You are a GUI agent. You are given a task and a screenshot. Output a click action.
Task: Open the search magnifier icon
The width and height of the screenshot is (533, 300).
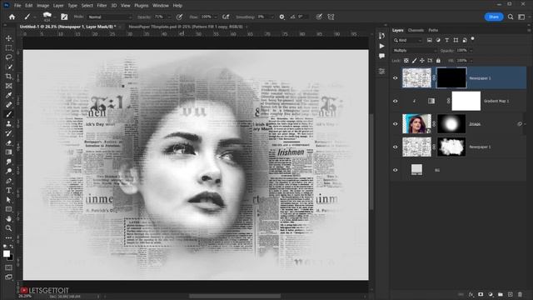(511, 17)
